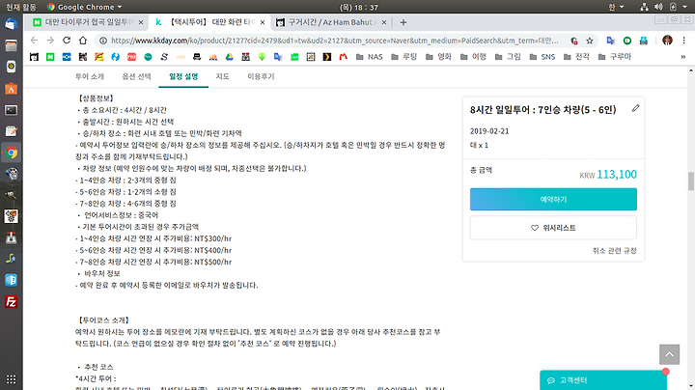Click 현재 활동 activities button
The width and height of the screenshot is (695, 390).
click(21, 7)
